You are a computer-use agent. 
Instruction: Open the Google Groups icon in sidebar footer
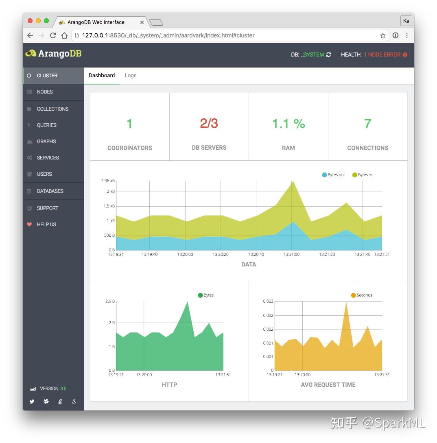click(x=74, y=402)
